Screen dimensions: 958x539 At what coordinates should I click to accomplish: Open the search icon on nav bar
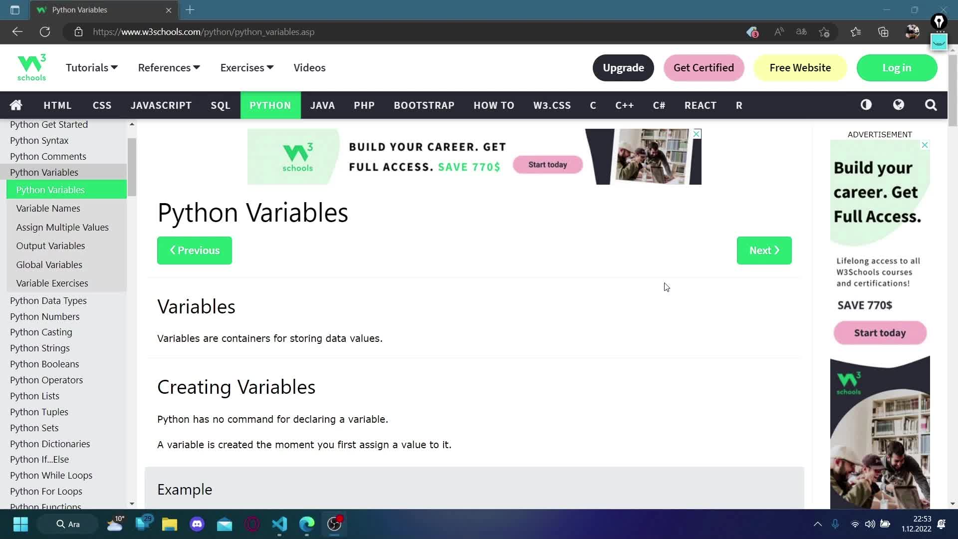tap(931, 105)
